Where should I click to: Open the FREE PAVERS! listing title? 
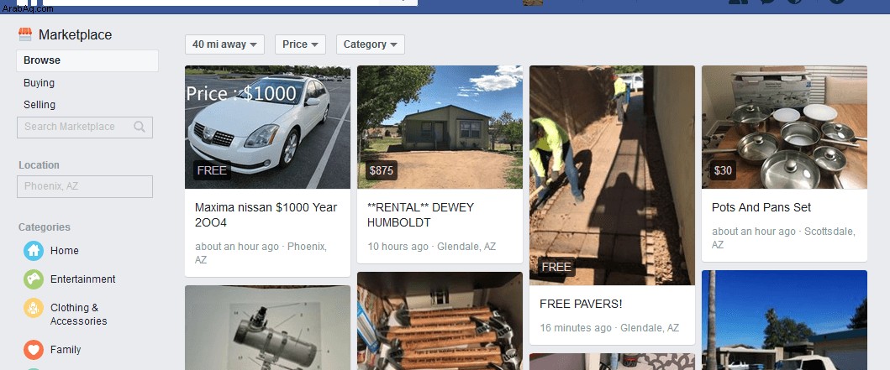coord(581,304)
